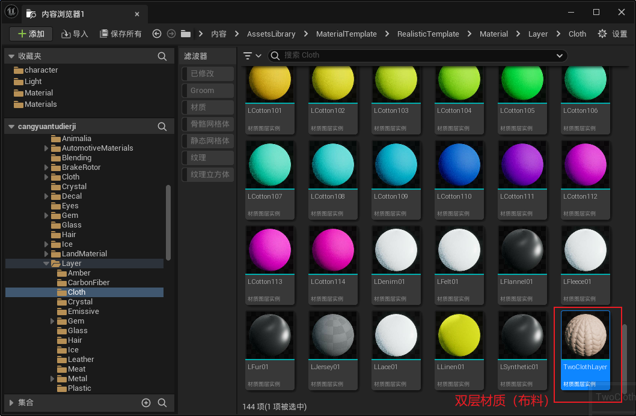Collapse the Layer folder in tree

(46, 264)
